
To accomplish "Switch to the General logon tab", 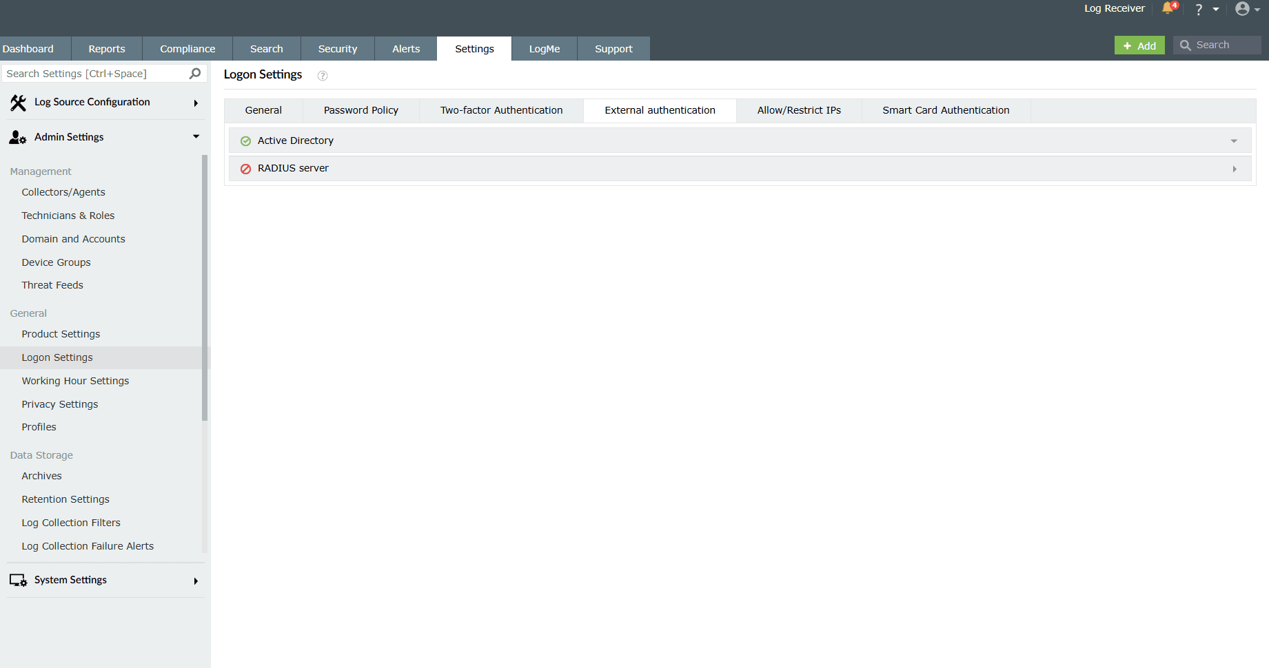I will (263, 111).
